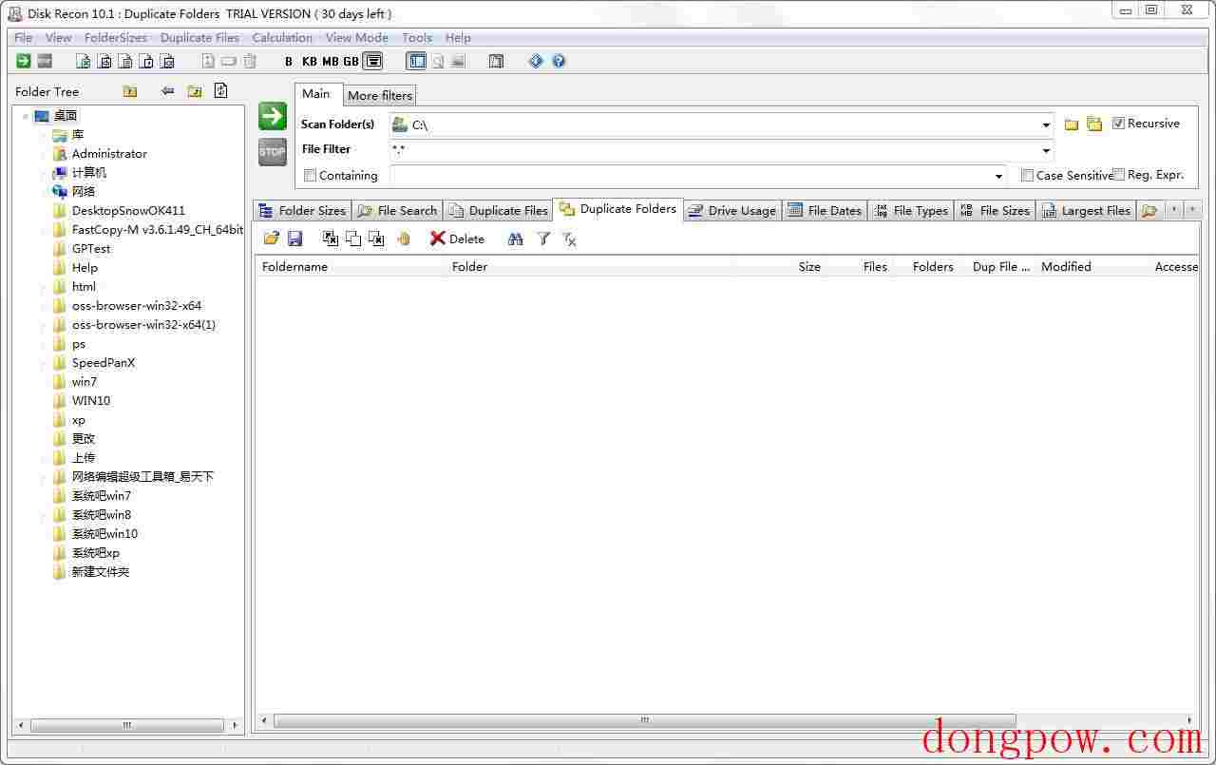Image resolution: width=1216 pixels, height=765 pixels.
Task: Click the binoculars find icon
Action: coord(516,239)
